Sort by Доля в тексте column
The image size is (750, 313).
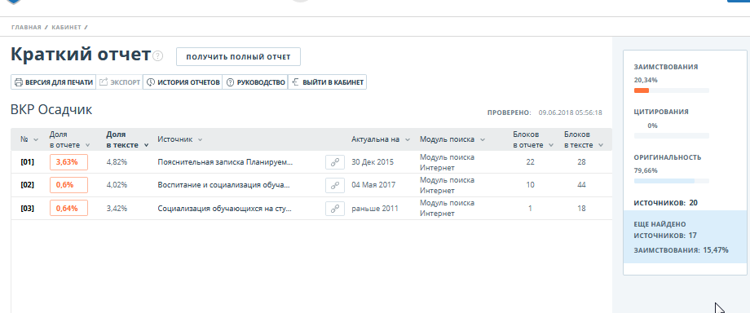127,139
